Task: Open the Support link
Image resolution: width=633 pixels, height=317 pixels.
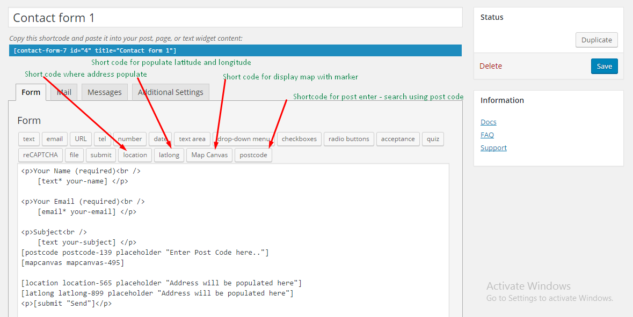Action: click(x=493, y=148)
